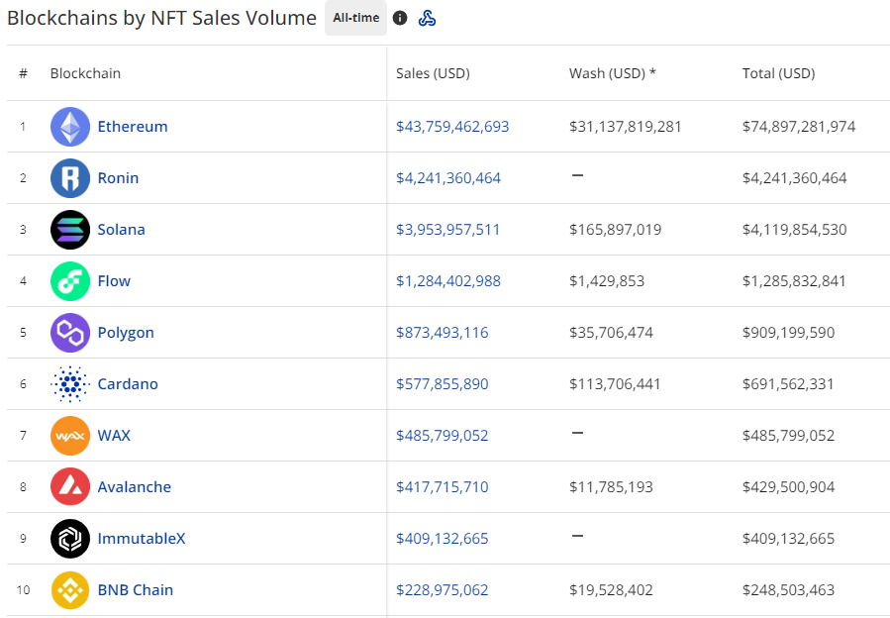Click the WAX logo icon
Viewport: 890px width, 618px height.
(x=70, y=436)
